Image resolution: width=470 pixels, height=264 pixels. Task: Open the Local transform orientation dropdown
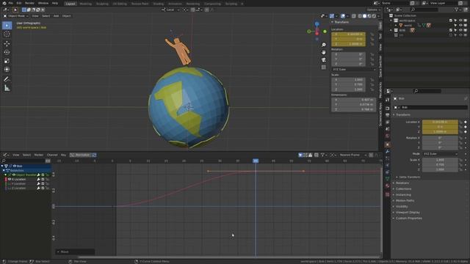[171, 10]
